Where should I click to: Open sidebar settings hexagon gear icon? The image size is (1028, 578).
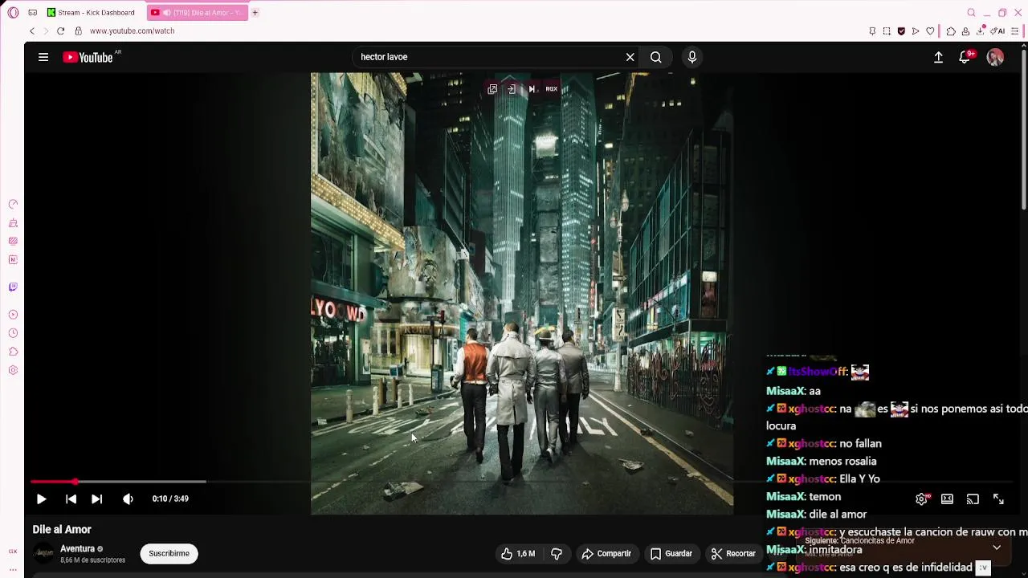[x=13, y=370]
